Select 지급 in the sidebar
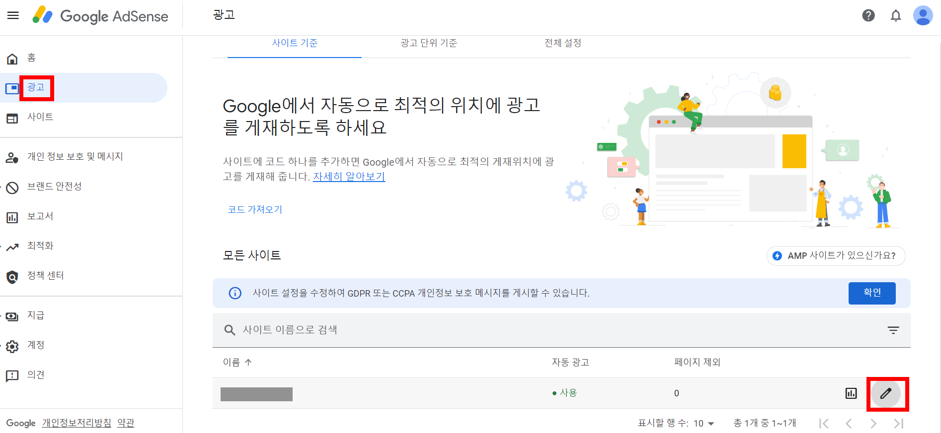 [x=36, y=315]
